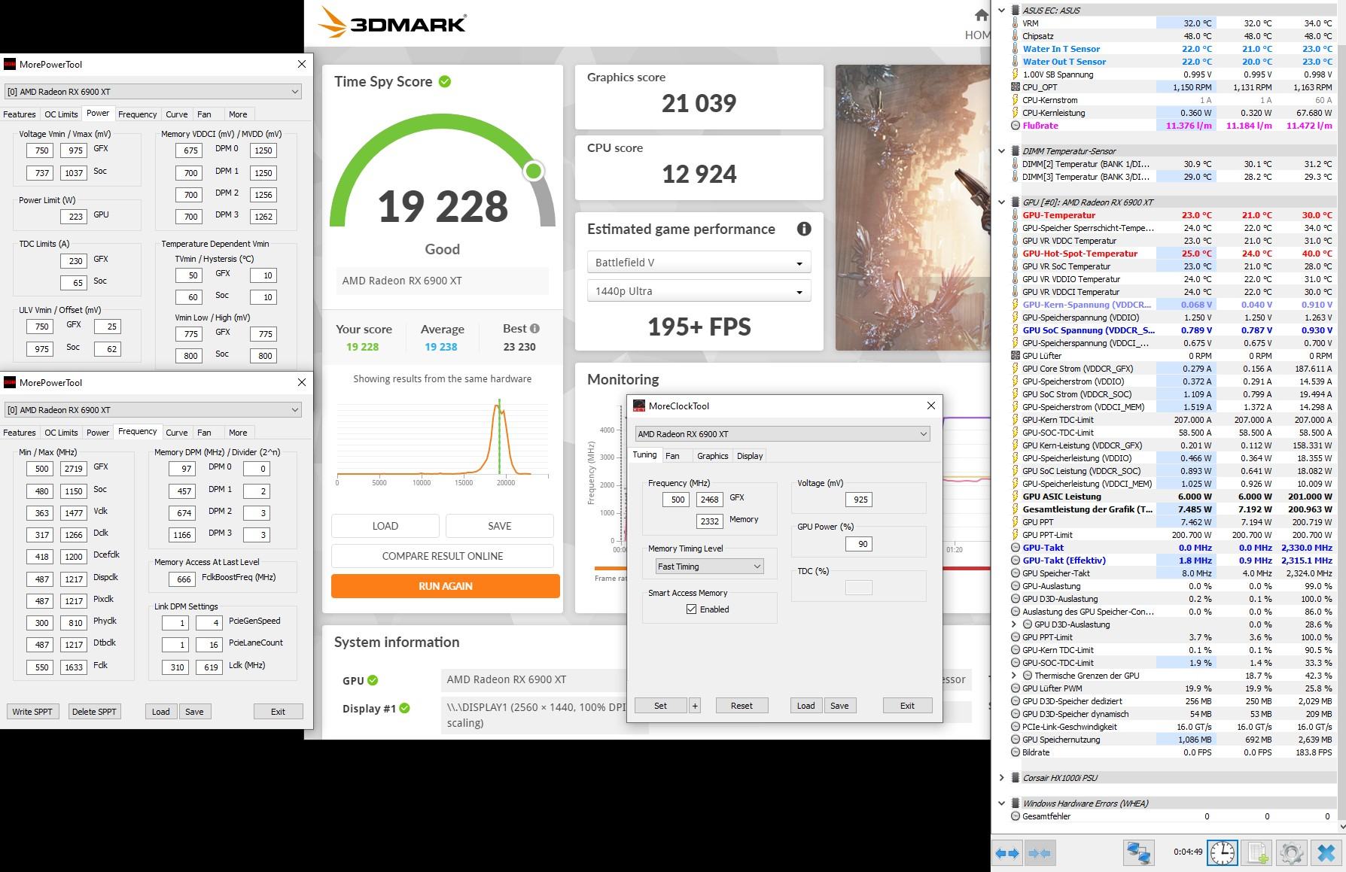Open Features tab in lower MorePowerTool
This screenshot has height=872, width=1346.
[20, 433]
